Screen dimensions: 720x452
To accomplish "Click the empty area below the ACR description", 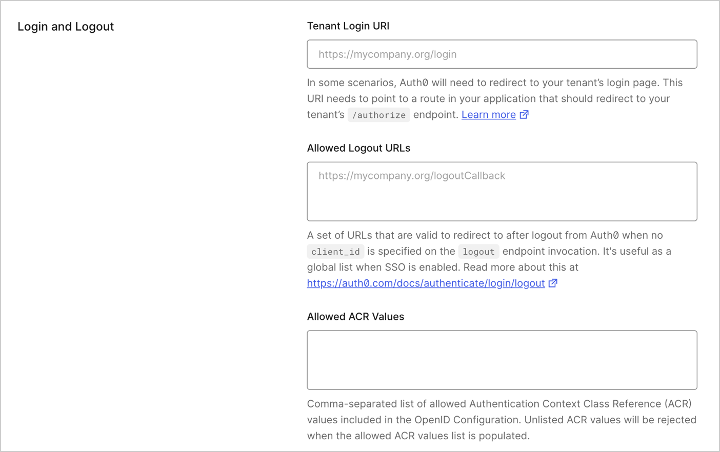I will tap(502, 447).
